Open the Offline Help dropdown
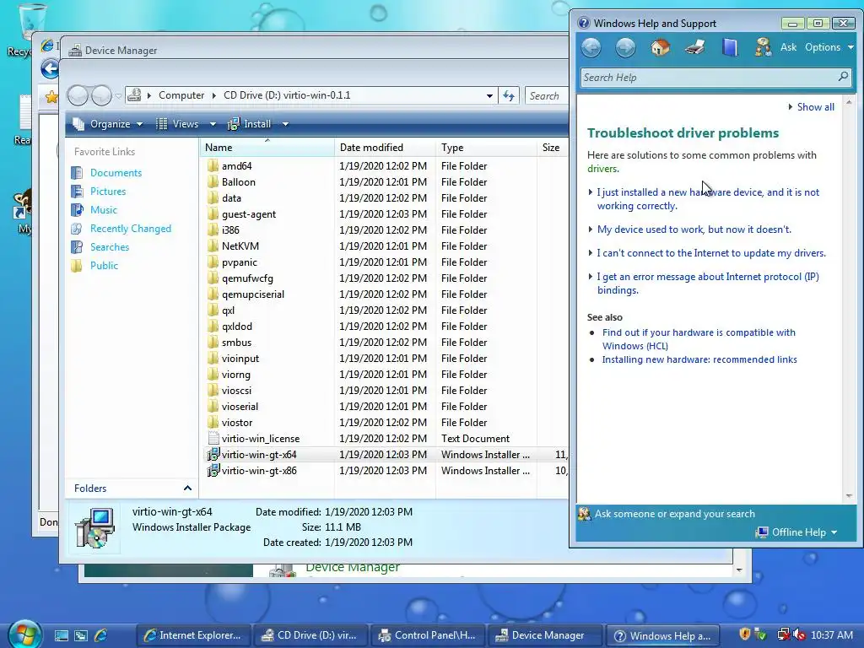Image resolution: width=864 pixels, height=648 pixels. (796, 532)
